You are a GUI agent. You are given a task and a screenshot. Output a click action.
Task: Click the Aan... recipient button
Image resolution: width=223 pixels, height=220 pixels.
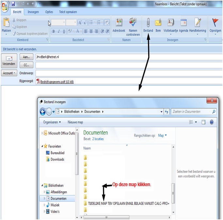click(26, 57)
